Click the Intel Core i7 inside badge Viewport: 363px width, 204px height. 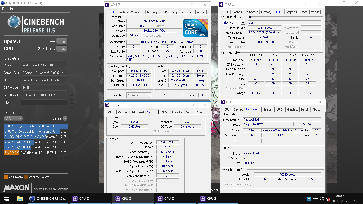click(x=196, y=28)
